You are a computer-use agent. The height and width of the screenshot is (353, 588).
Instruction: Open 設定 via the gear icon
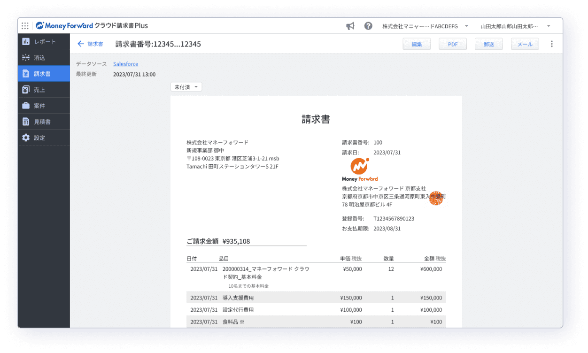tap(43, 137)
